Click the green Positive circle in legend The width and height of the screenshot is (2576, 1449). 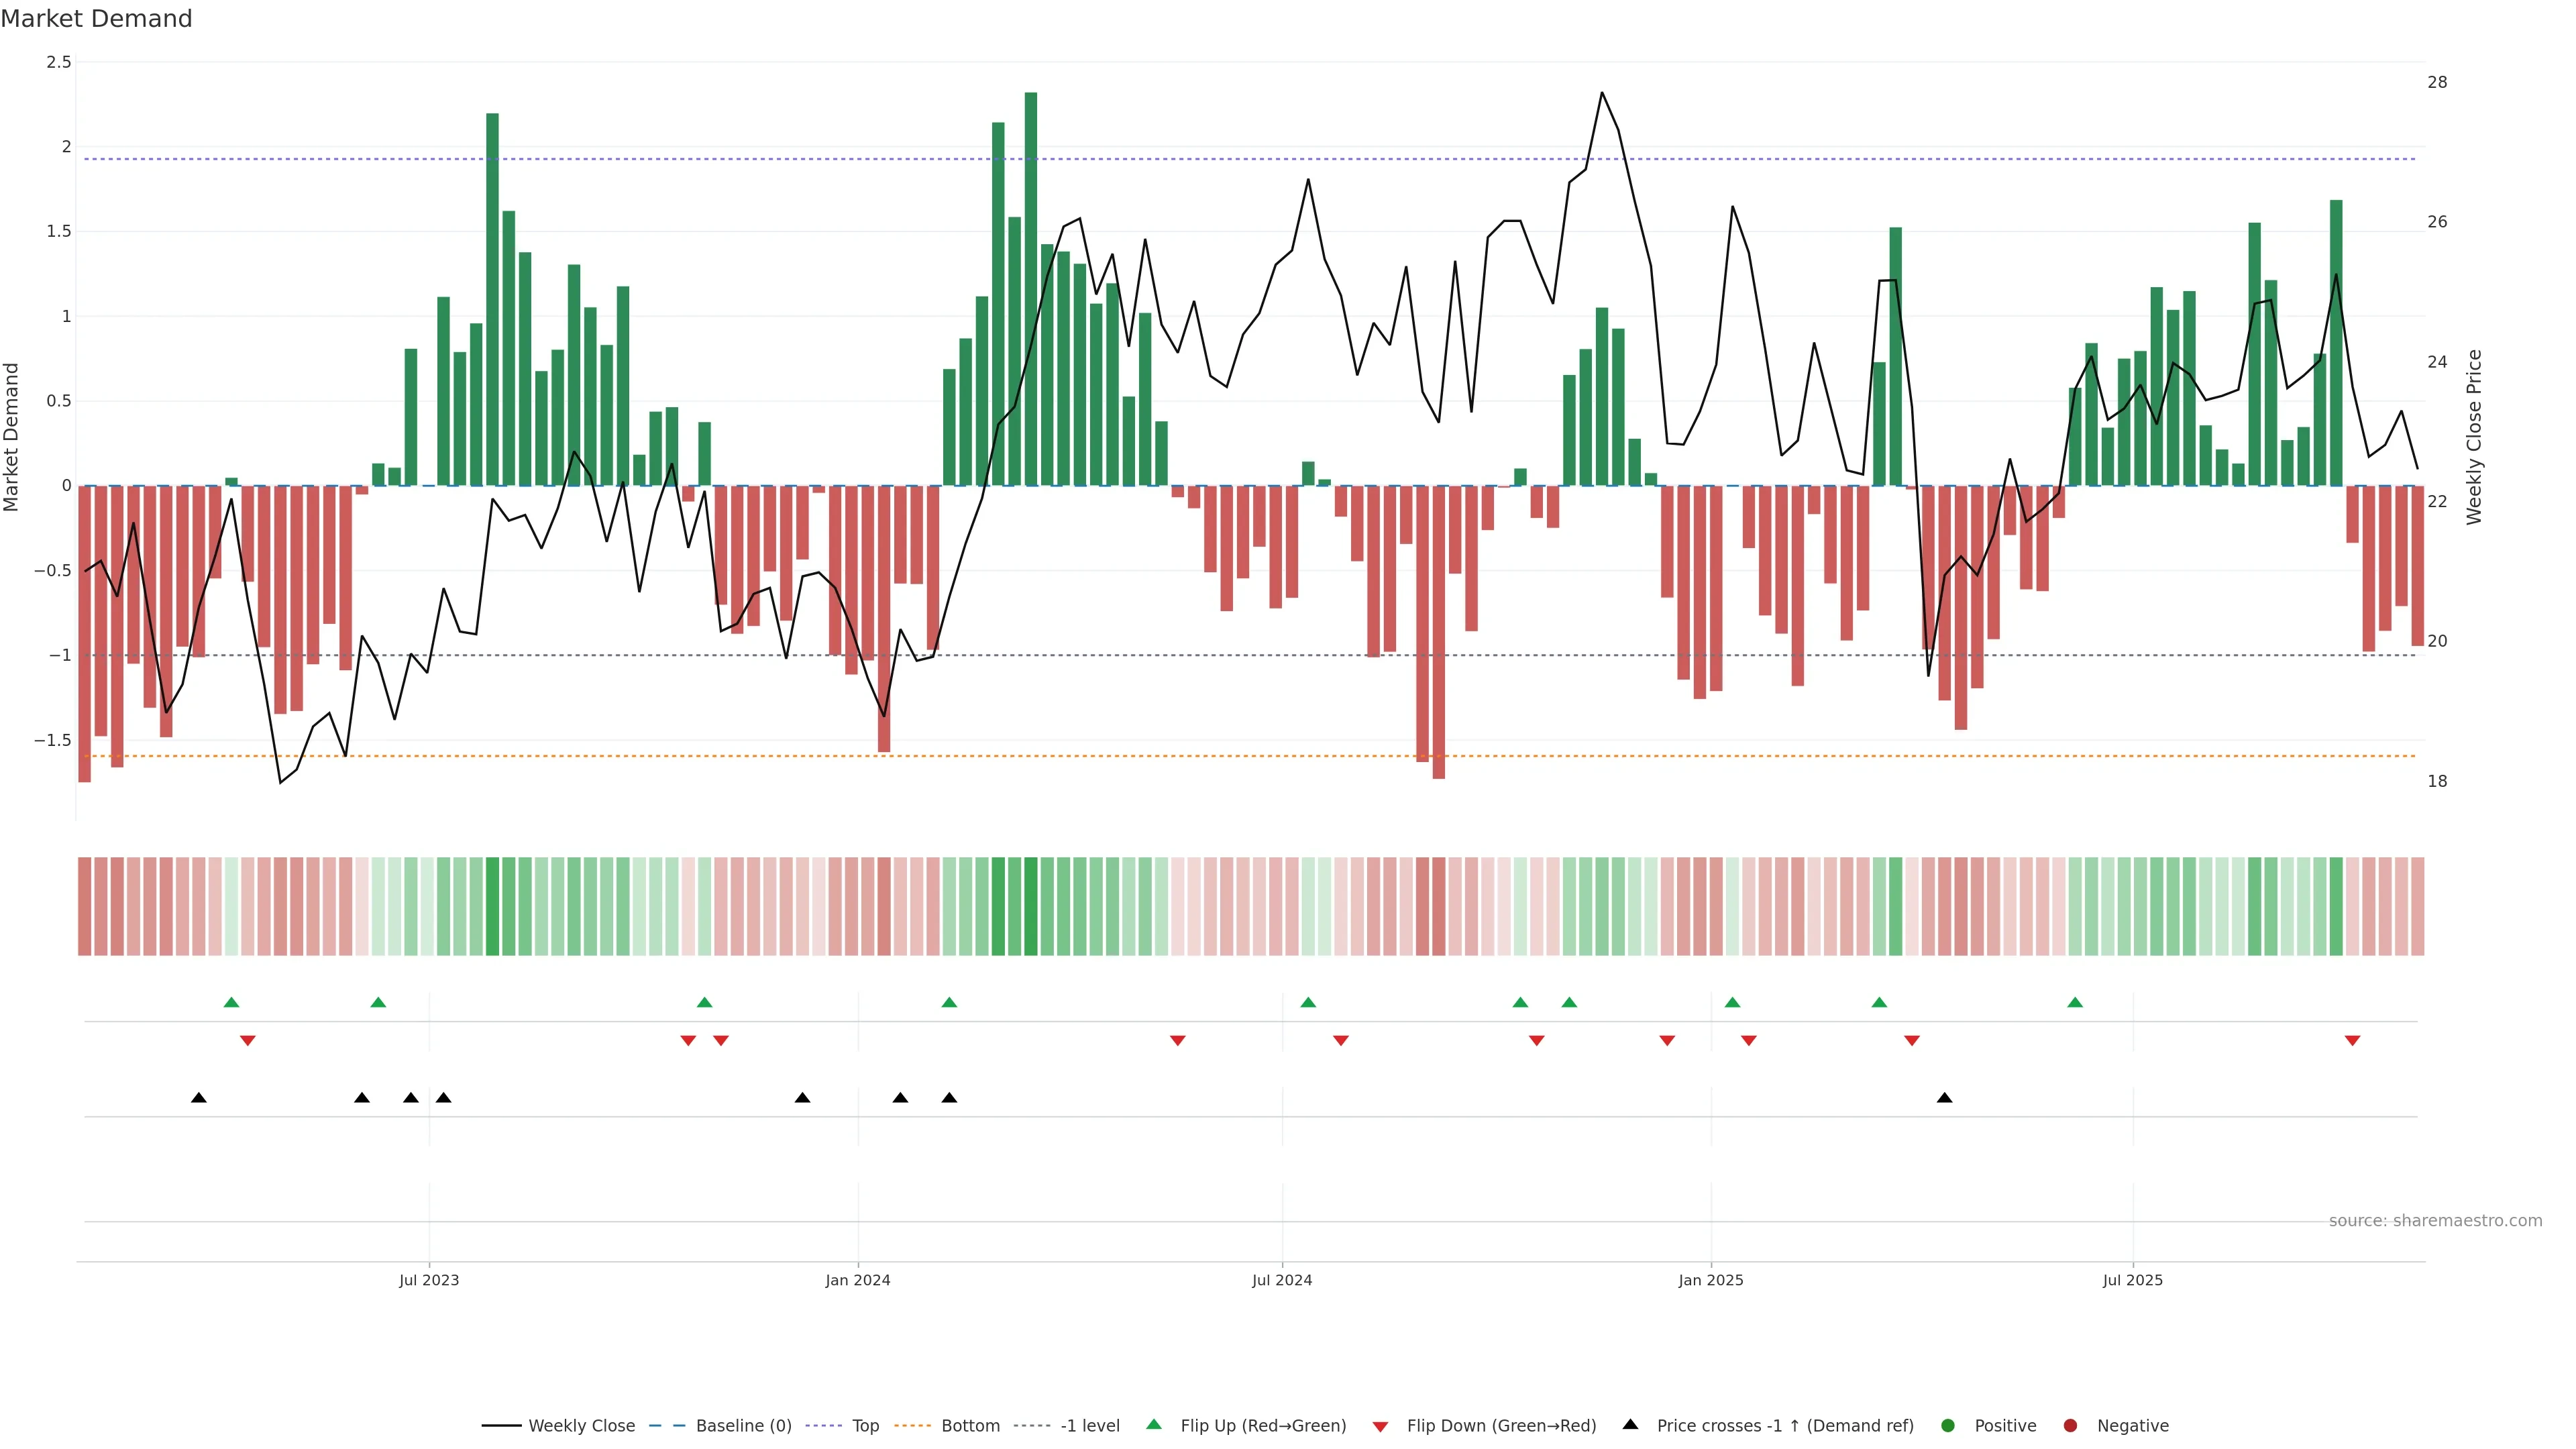tap(1947, 1425)
